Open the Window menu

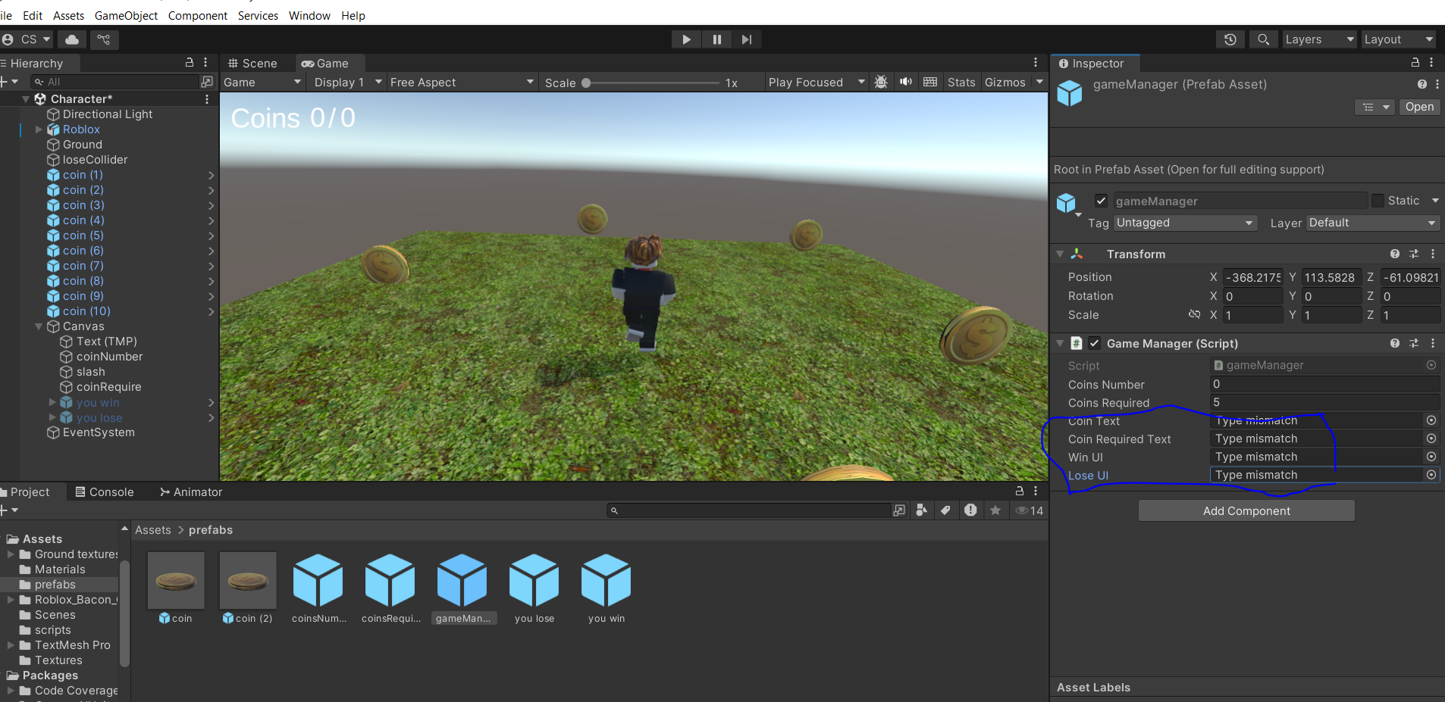pos(309,15)
